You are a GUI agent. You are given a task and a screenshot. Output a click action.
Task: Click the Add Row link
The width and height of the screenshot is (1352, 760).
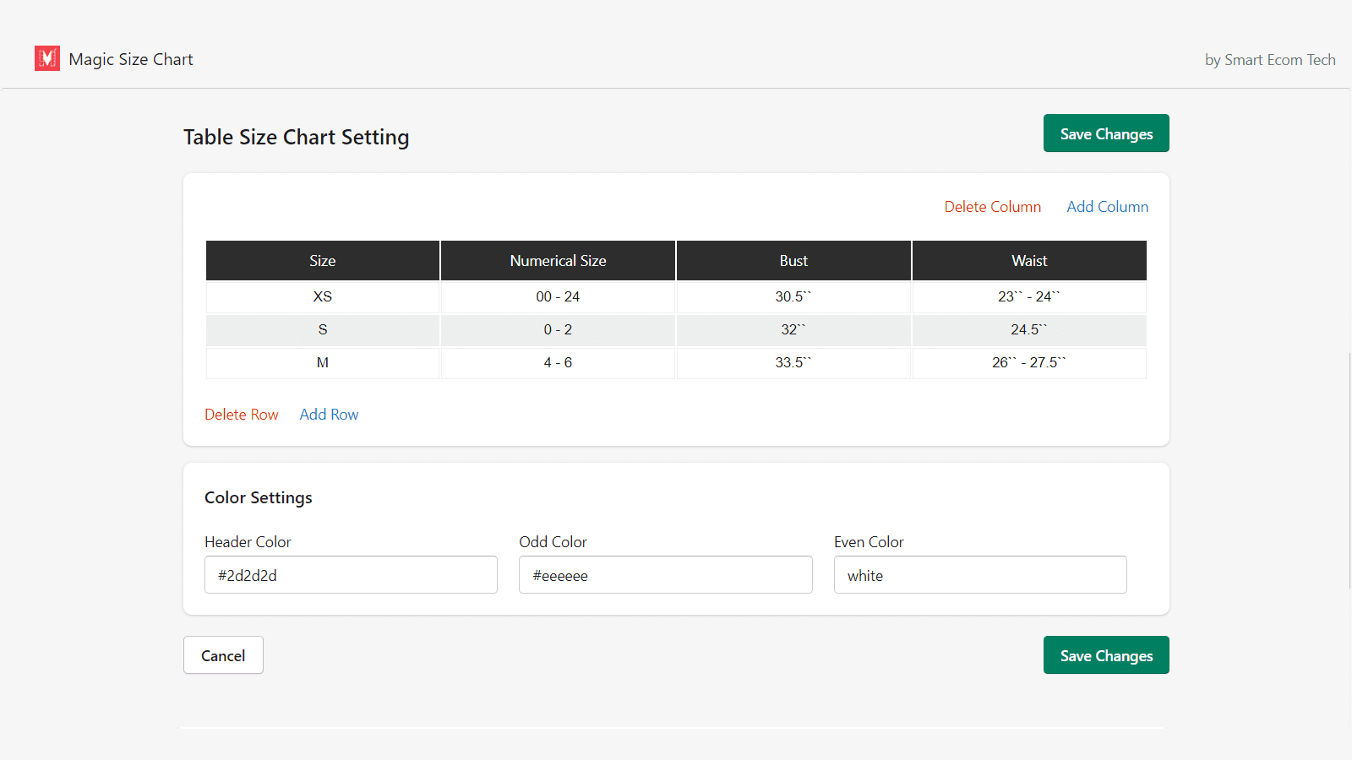click(x=329, y=415)
